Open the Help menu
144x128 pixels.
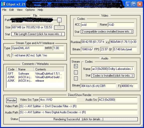40,10
